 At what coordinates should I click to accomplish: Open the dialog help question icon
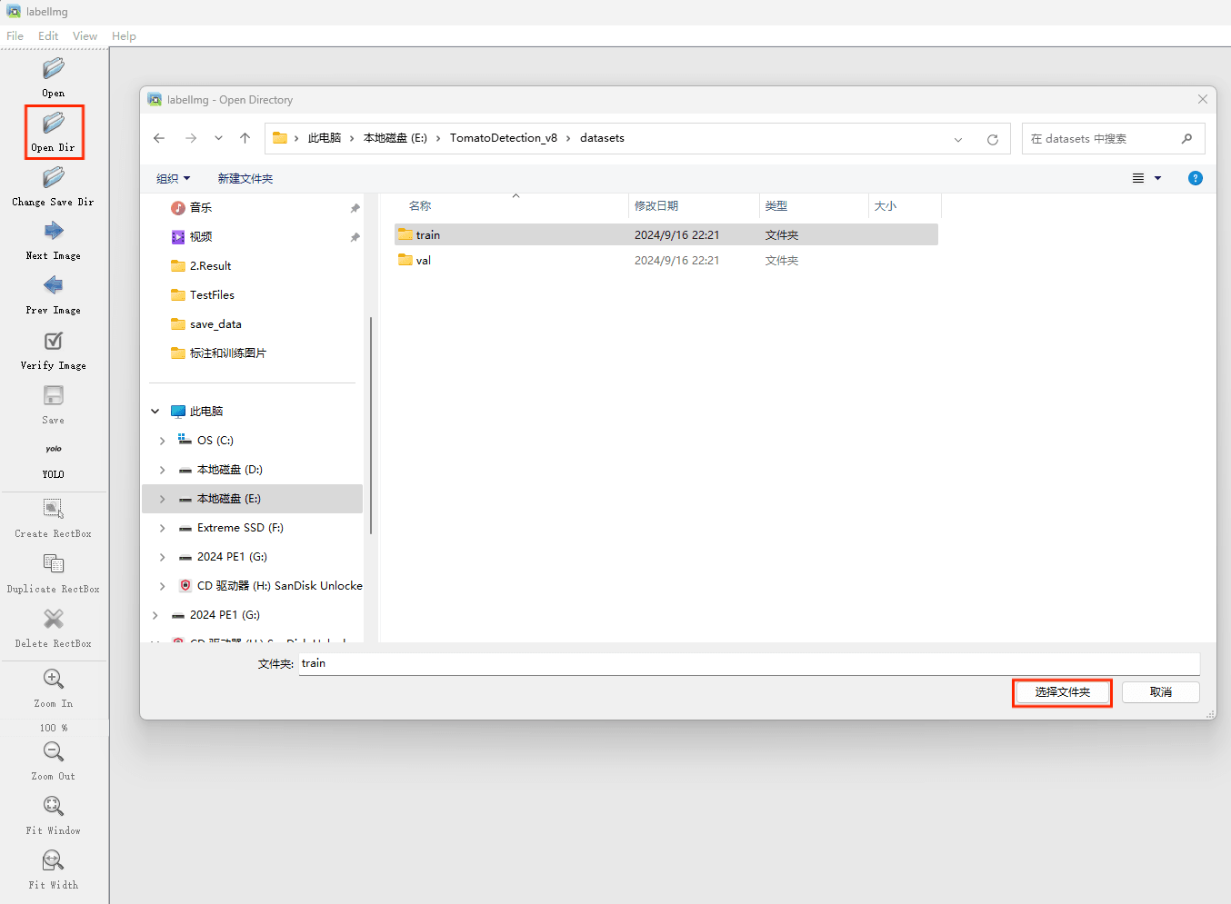pyautogui.click(x=1196, y=178)
